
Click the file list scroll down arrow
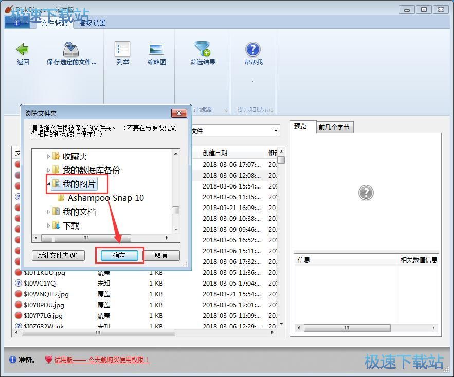pos(281,324)
